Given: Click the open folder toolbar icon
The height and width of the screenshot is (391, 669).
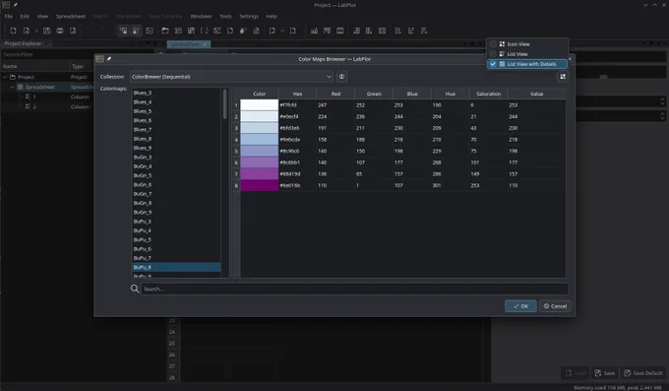Looking at the screenshot, I should 165,31.
